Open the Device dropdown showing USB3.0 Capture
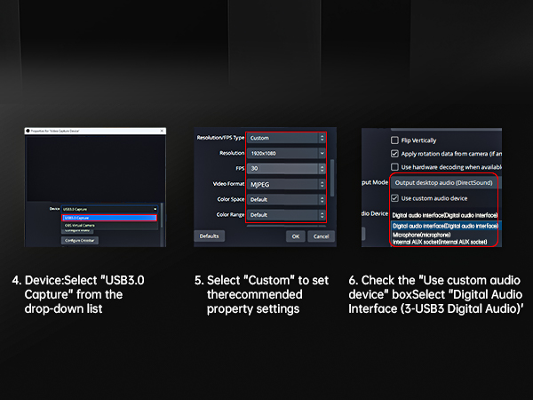The image size is (533, 400). point(109,209)
